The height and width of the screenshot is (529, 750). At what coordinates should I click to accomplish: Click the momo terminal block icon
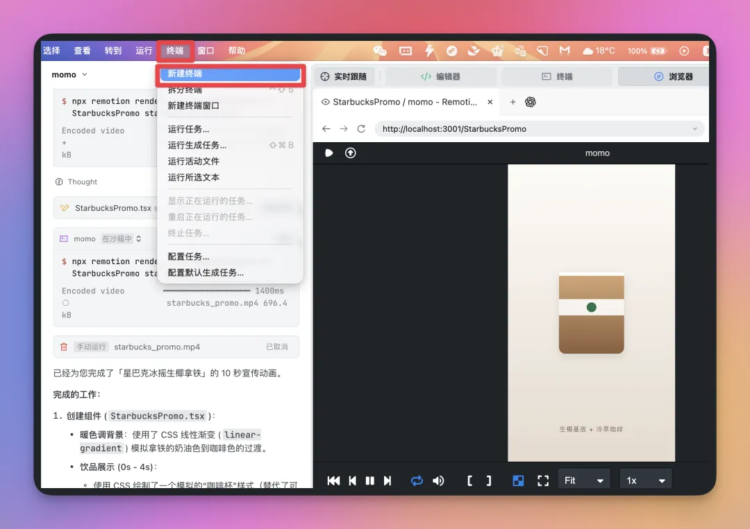[x=64, y=239]
